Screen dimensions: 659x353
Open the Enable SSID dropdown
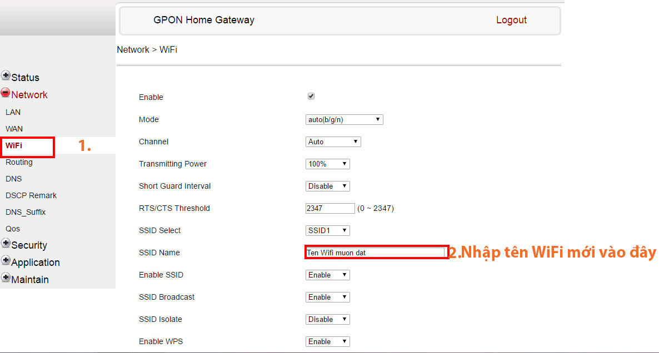point(327,275)
